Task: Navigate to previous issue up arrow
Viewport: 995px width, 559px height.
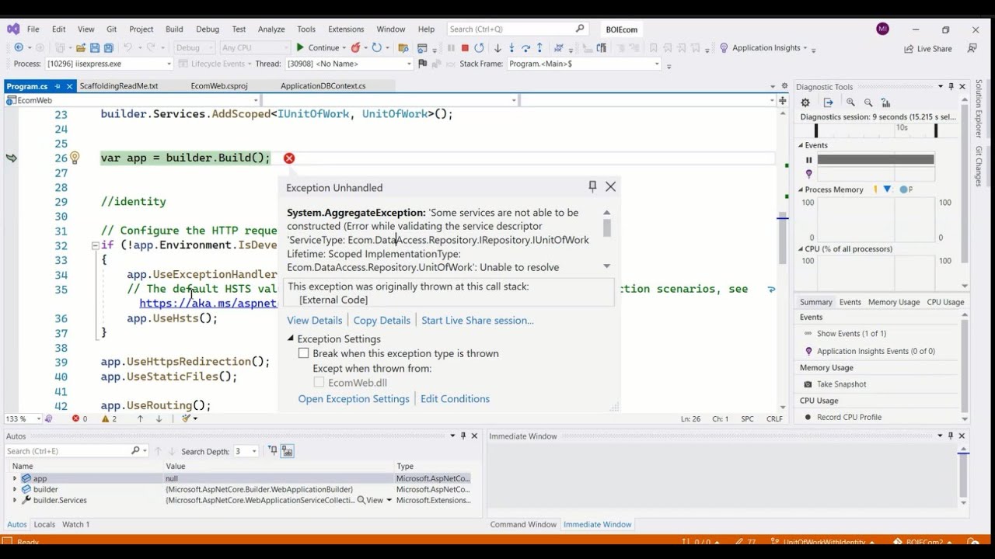Action: [140, 418]
